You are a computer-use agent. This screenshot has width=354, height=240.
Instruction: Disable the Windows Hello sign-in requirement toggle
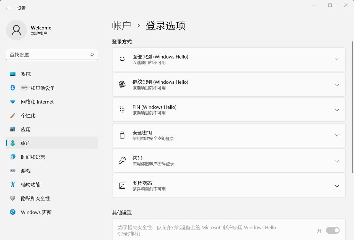[x=333, y=230]
